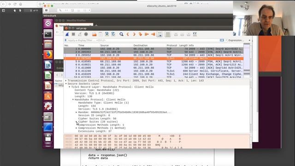Select the Extensions Length: 37 line

point(95,131)
